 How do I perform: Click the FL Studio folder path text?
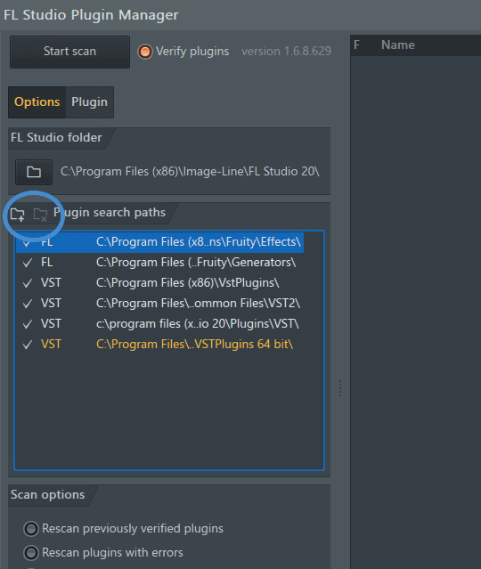click(190, 171)
